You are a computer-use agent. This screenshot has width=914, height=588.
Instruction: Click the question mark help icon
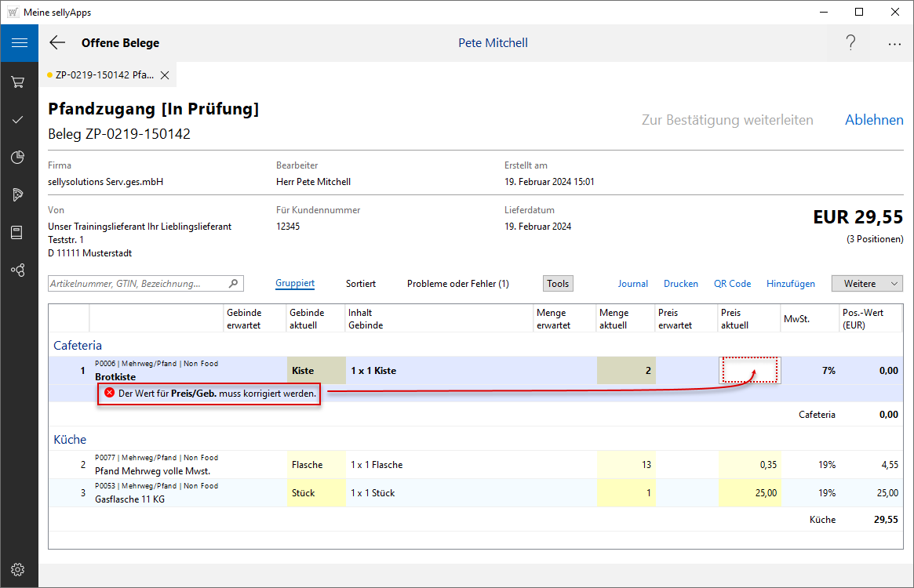tap(850, 43)
